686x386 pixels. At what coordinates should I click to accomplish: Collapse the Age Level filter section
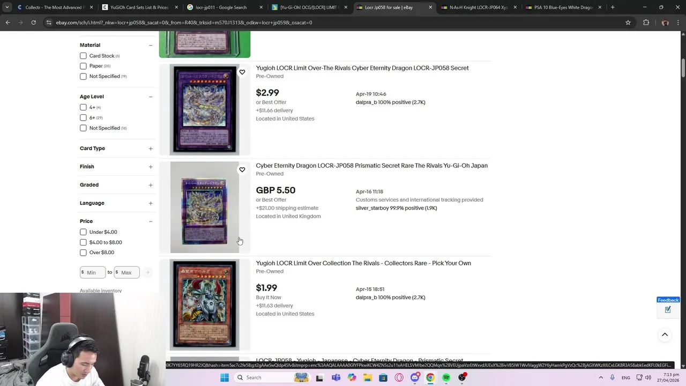(151, 96)
